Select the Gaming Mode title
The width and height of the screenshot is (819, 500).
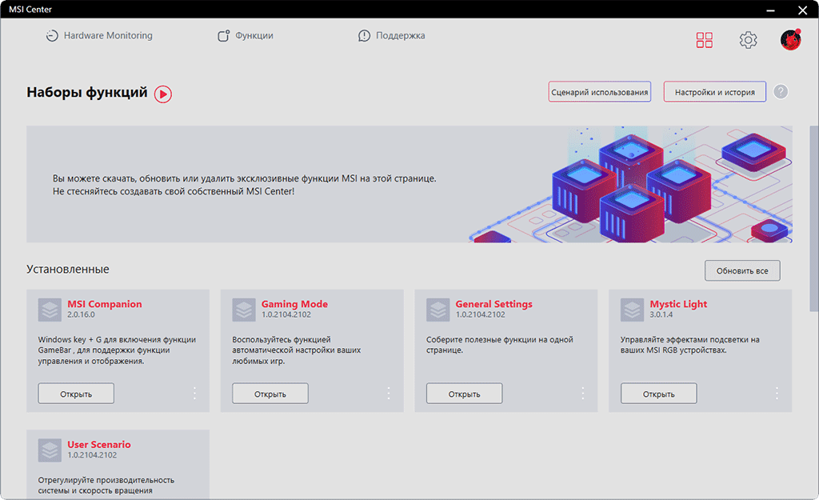[x=294, y=304]
